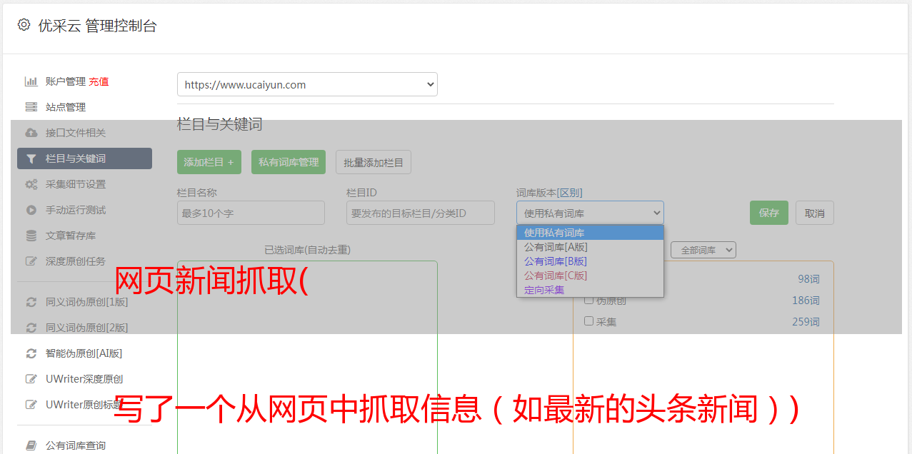Click the play circle icon for 手动运行测试
912x454 pixels.
point(31,210)
